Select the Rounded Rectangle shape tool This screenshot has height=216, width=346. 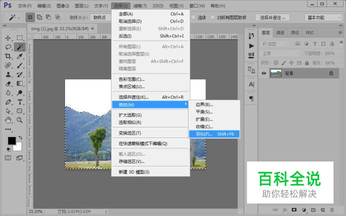pyautogui.click(x=19, y=111)
